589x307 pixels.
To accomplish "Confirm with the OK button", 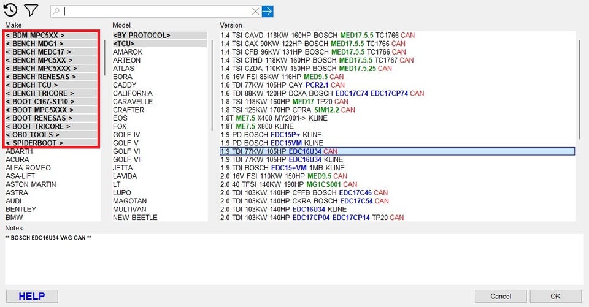I will tap(556, 296).
